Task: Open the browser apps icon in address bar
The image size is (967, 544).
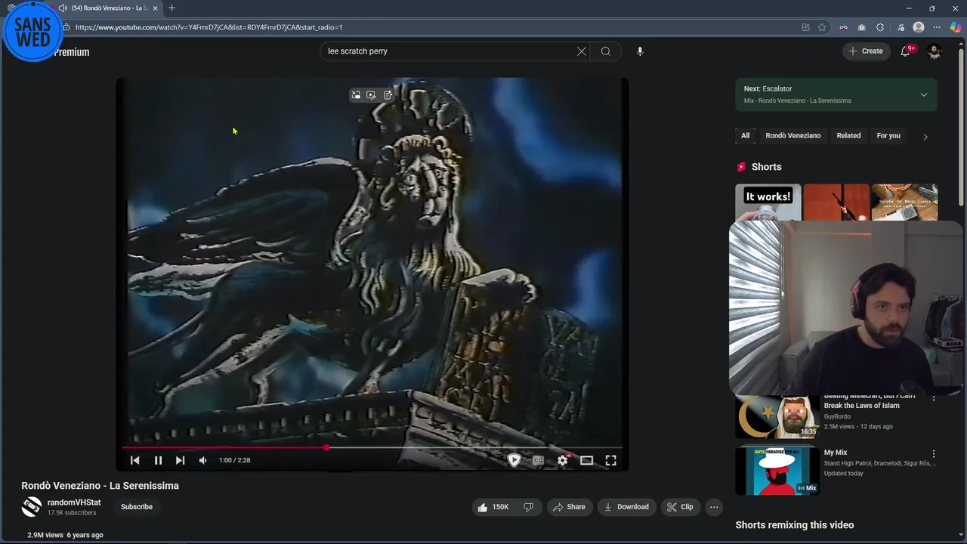Action: point(806,27)
